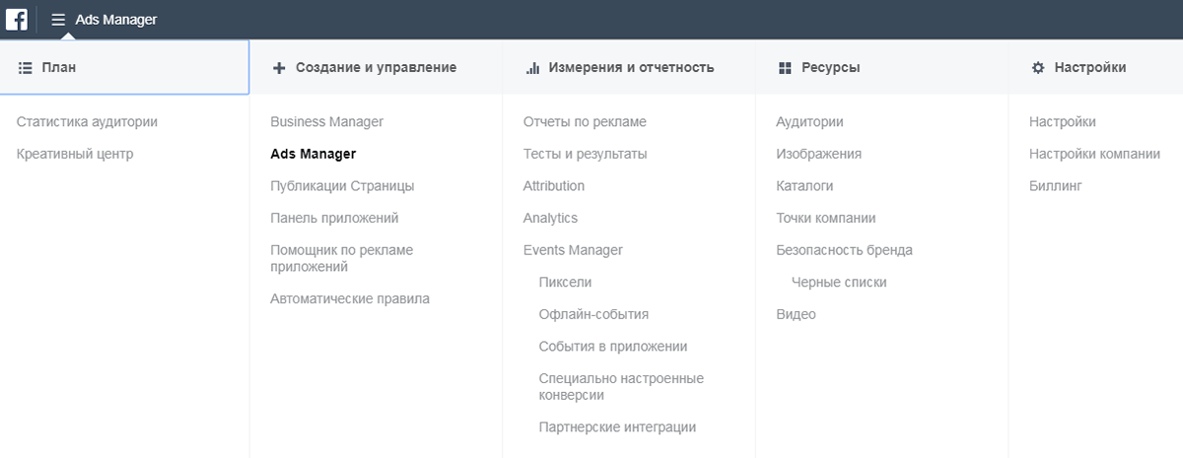Image resolution: width=1183 pixels, height=458 pixels.
Task: Click the grid icon beside Ресурсы
Action: [786, 68]
